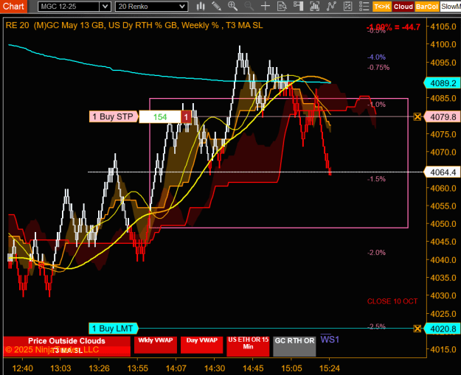Click the 4089.2 cyan price marker

click(x=442, y=83)
